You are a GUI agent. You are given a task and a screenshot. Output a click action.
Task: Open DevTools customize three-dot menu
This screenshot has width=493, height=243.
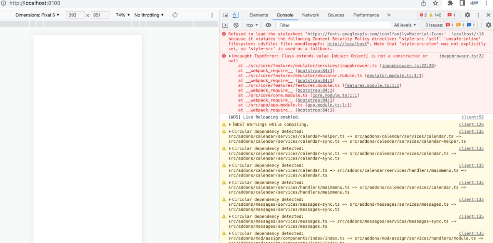[478, 15]
